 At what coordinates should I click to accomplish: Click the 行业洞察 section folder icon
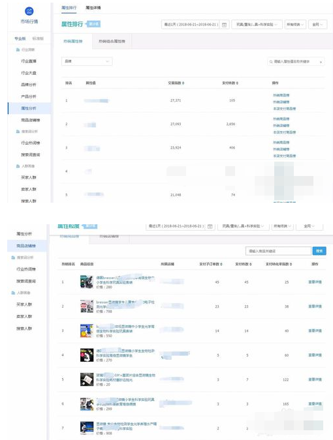pos(18,50)
